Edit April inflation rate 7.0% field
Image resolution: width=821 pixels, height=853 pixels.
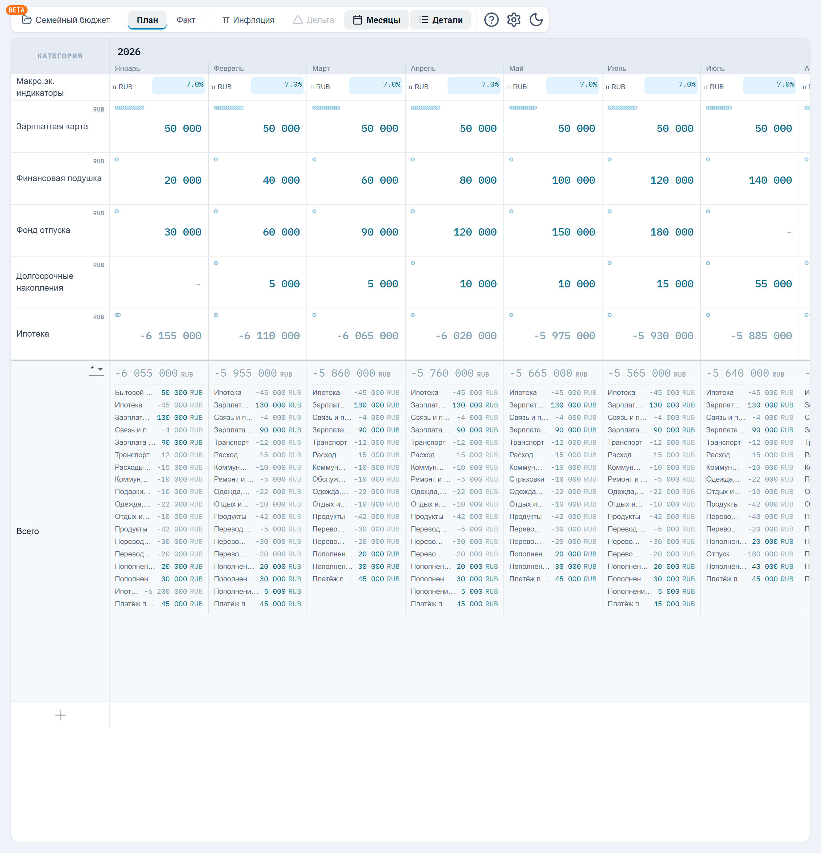474,85
